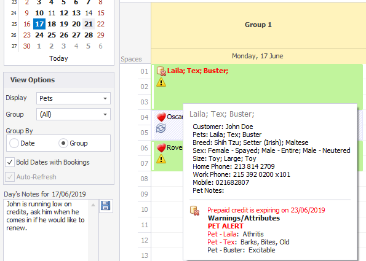The width and height of the screenshot is (366, 261).
Task: Select date 29 in the calendar
Action: tap(101, 35)
